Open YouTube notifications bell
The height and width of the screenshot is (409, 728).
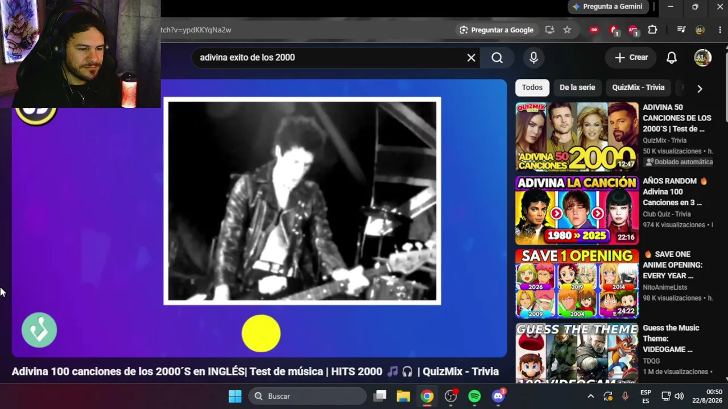click(x=672, y=57)
